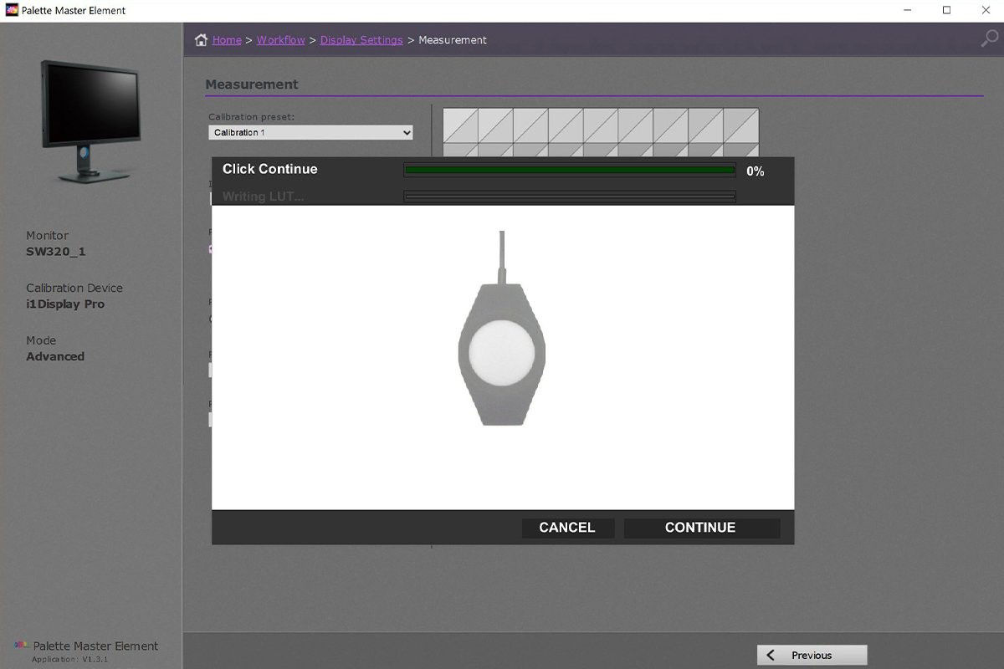
Task: Click the last patch in the top grid row
Action: coord(741,125)
